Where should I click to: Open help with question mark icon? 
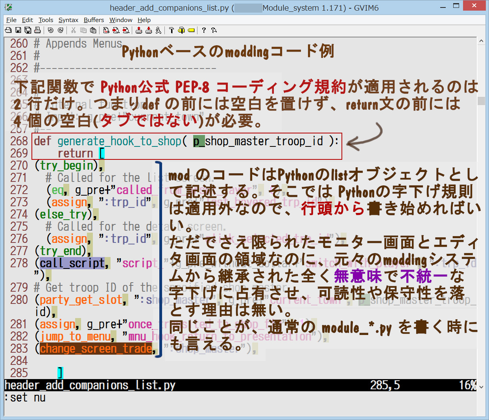point(204,30)
